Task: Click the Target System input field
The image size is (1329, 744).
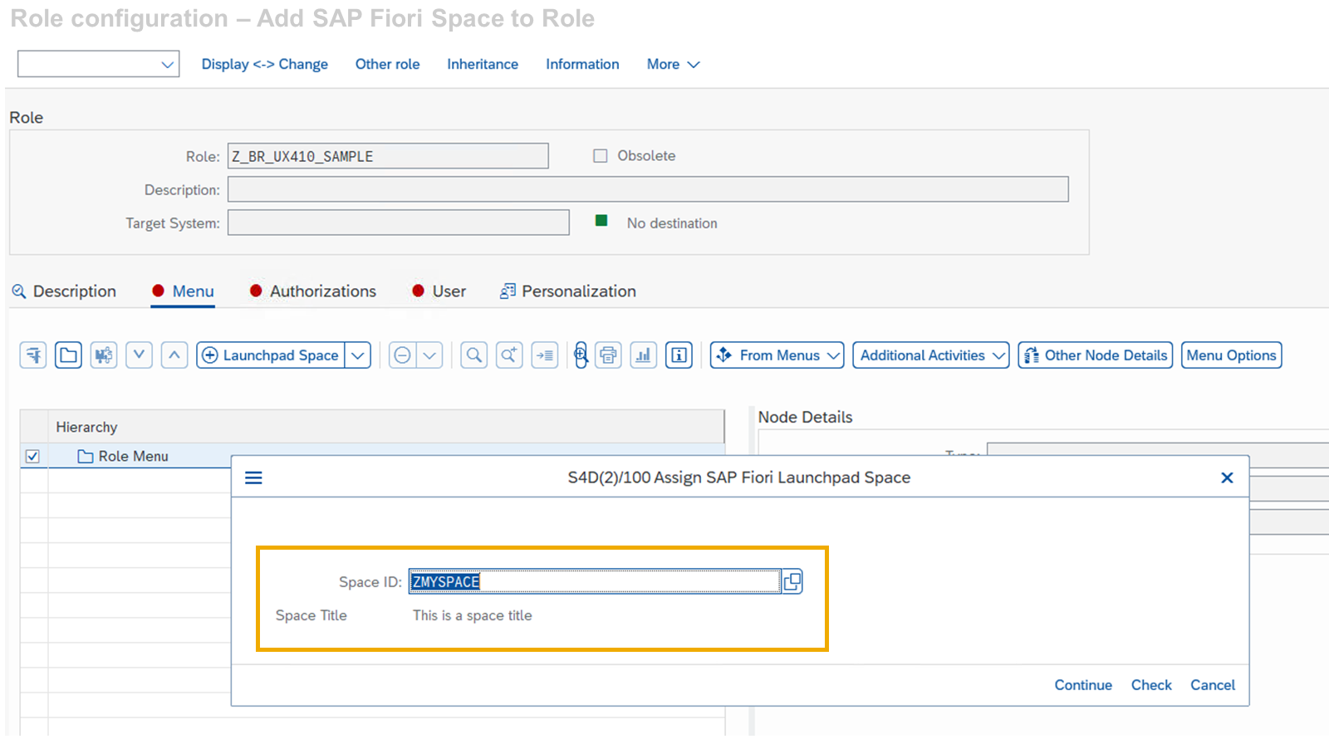Action: (399, 223)
